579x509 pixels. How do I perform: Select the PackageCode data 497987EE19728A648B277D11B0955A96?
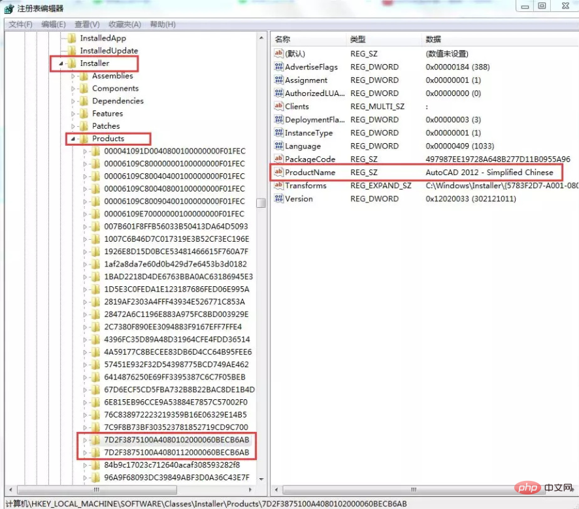click(498, 159)
